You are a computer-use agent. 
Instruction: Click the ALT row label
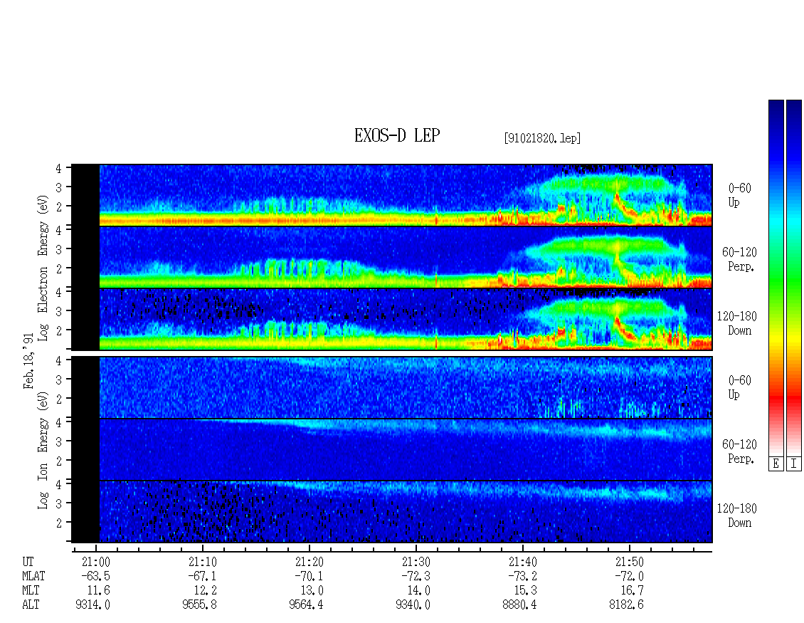coord(31,605)
